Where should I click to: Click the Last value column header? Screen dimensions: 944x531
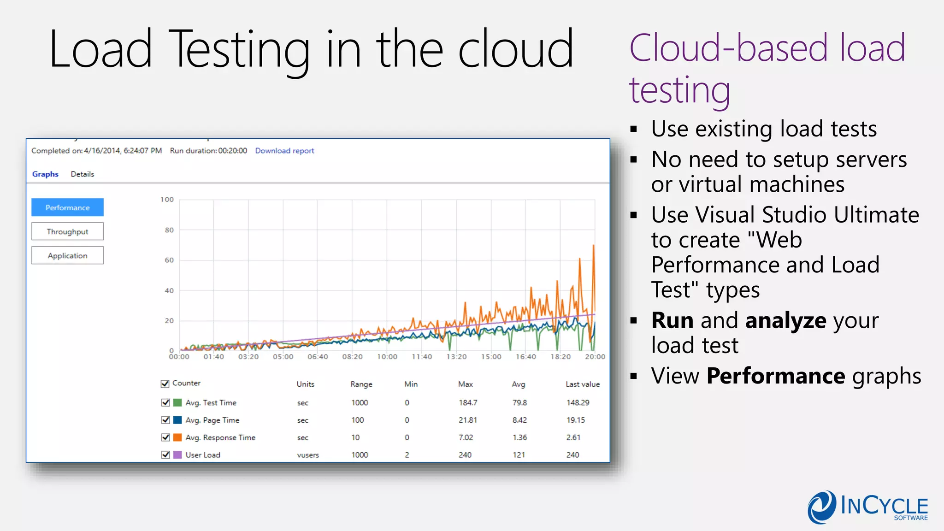[x=582, y=384]
